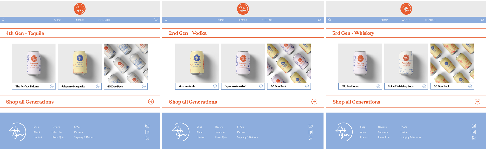Image resolution: width=486 pixels, height=150 pixels.
Task: Select ABOUT in the Vodka page navigation bar
Action: 243,20
